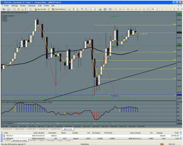Viewport: 183px width, 146px height.
Task: Select the horizontal line tool
Action: [166, 9]
